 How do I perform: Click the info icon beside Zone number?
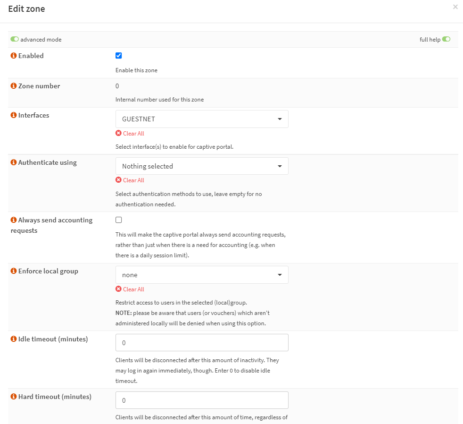click(14, 86)
